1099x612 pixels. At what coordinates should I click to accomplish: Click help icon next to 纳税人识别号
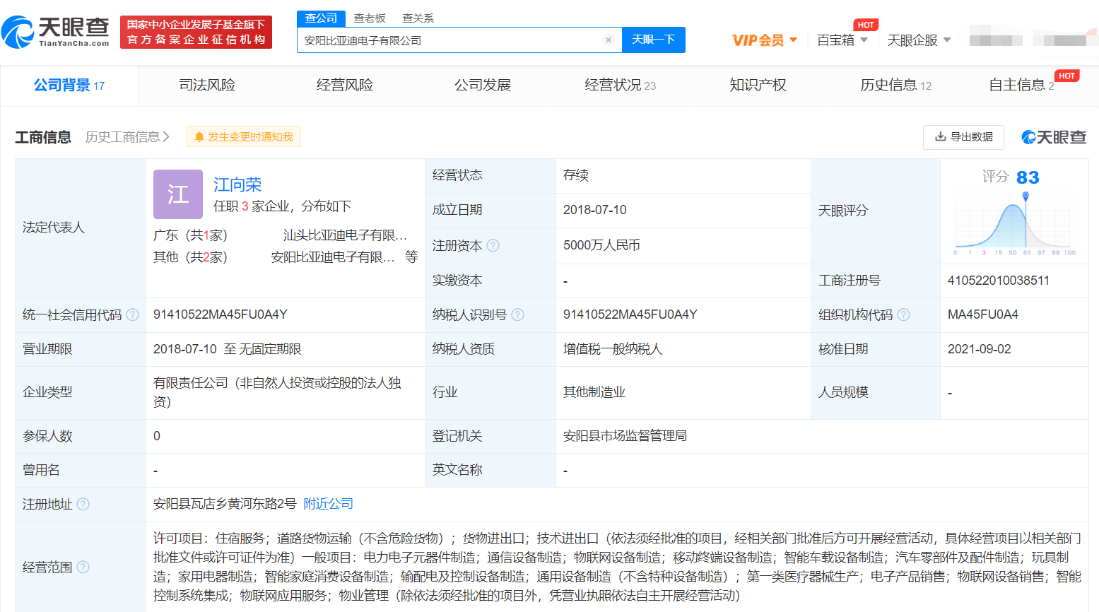[517, 314]
